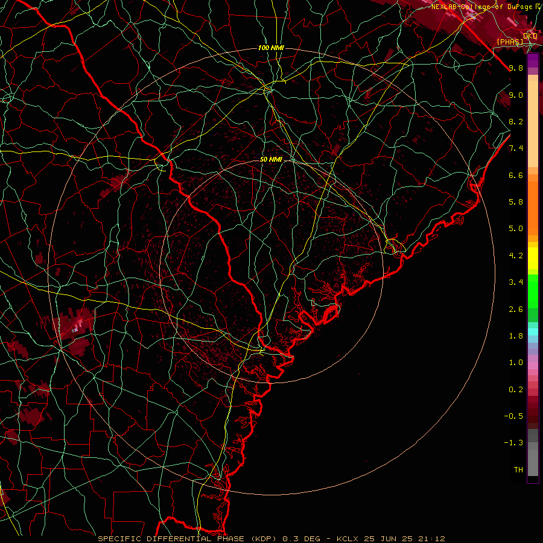Click the -1.3 value on the KDP scale
Screen dimensions: 543x543
[513, 443]
